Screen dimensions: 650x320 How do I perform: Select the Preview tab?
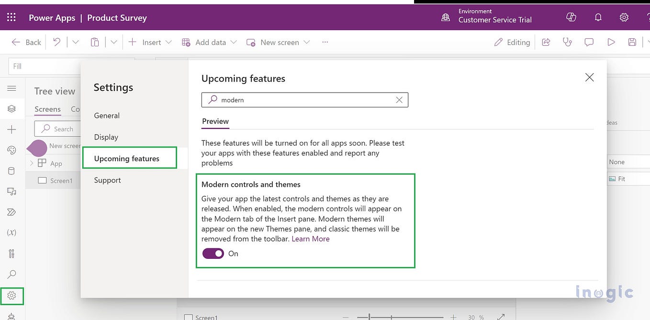(215, 121)
